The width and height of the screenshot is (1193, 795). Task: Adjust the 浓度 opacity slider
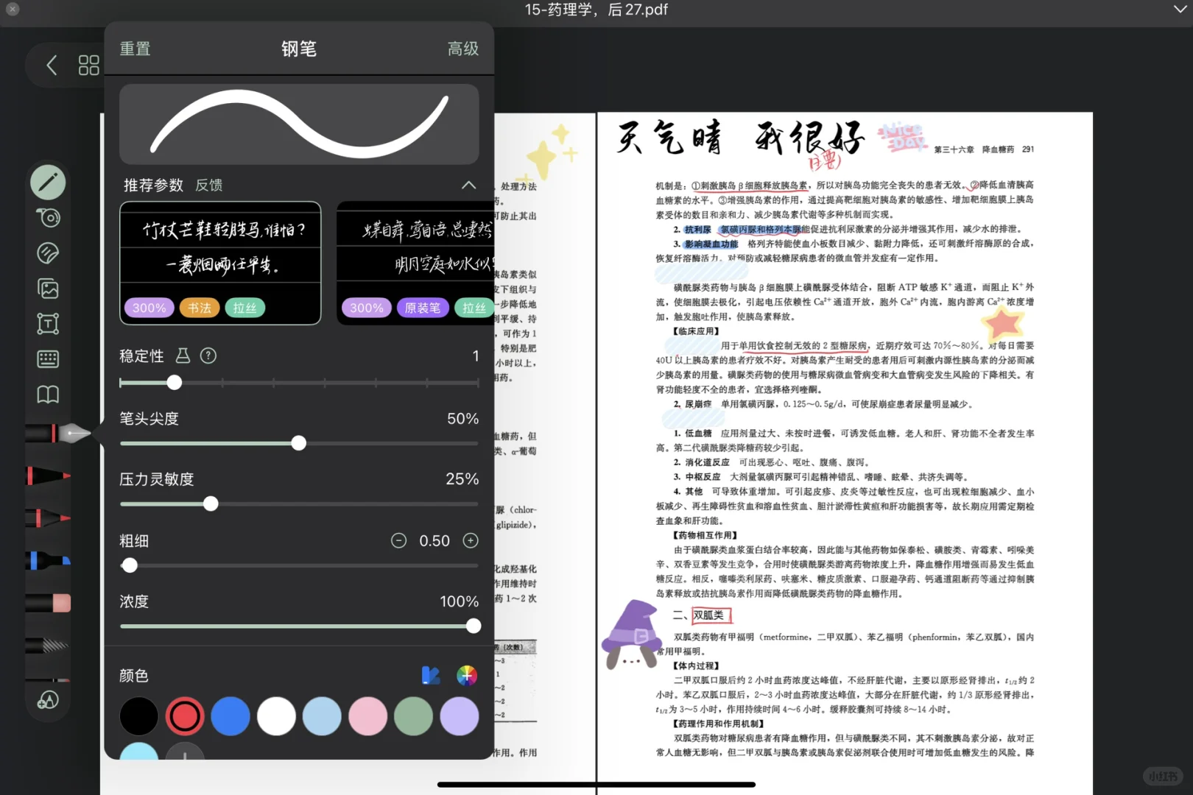(x=299, y=626)
